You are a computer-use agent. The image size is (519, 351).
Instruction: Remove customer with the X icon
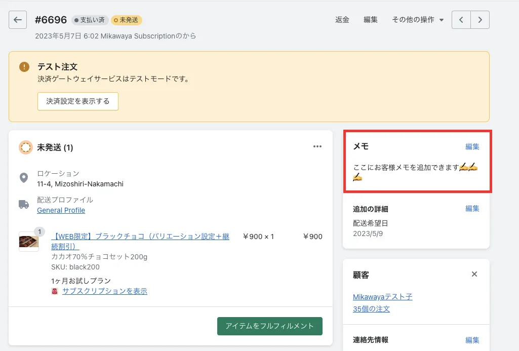474,275
